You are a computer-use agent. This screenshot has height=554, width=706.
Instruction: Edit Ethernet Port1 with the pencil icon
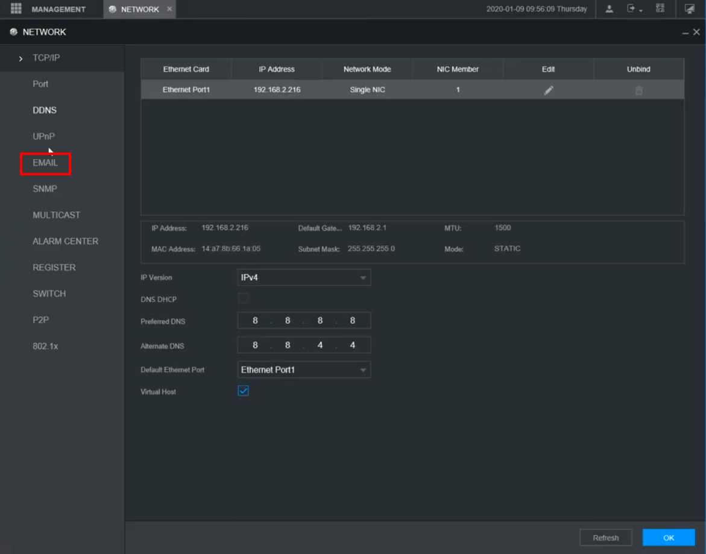(x=549, y=90)
